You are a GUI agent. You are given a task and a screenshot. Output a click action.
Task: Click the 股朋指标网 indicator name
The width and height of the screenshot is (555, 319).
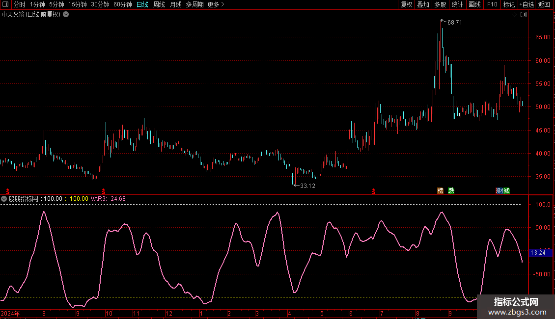click(24, 199)
